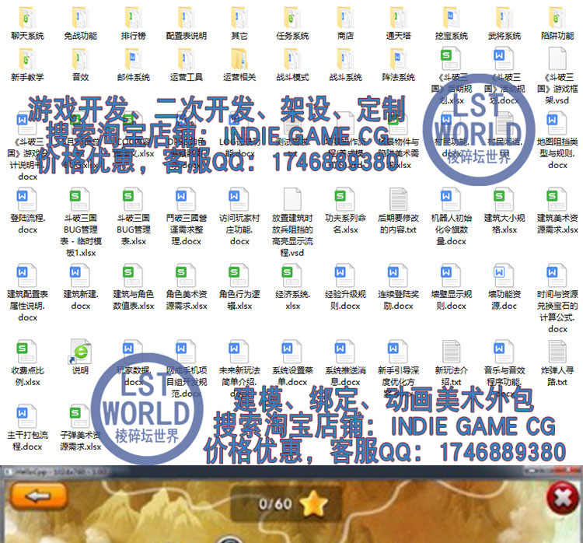Image resolution: width=583 pixels, height=543 pixels.
Task: Select the 战斗模式 folder
Action: pos(292,65)
